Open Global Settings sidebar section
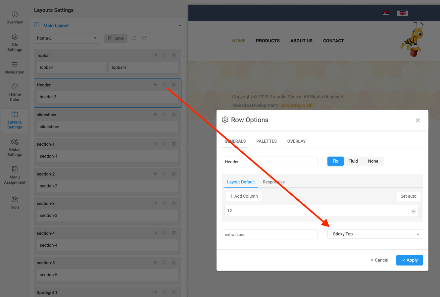 (15, 148)
